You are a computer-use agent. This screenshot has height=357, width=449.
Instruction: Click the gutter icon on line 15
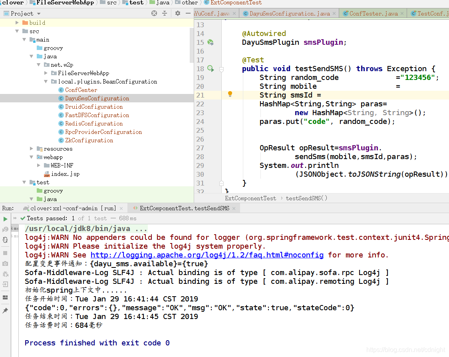(x=211, y=42)
